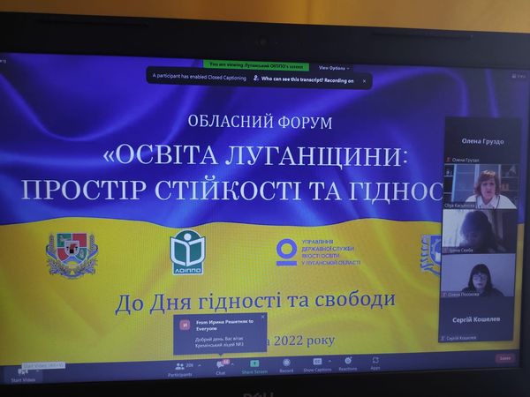Select the Ірина Скиба video thumbnail
This screenshot has height=397, width=530.
coord(479,231)
